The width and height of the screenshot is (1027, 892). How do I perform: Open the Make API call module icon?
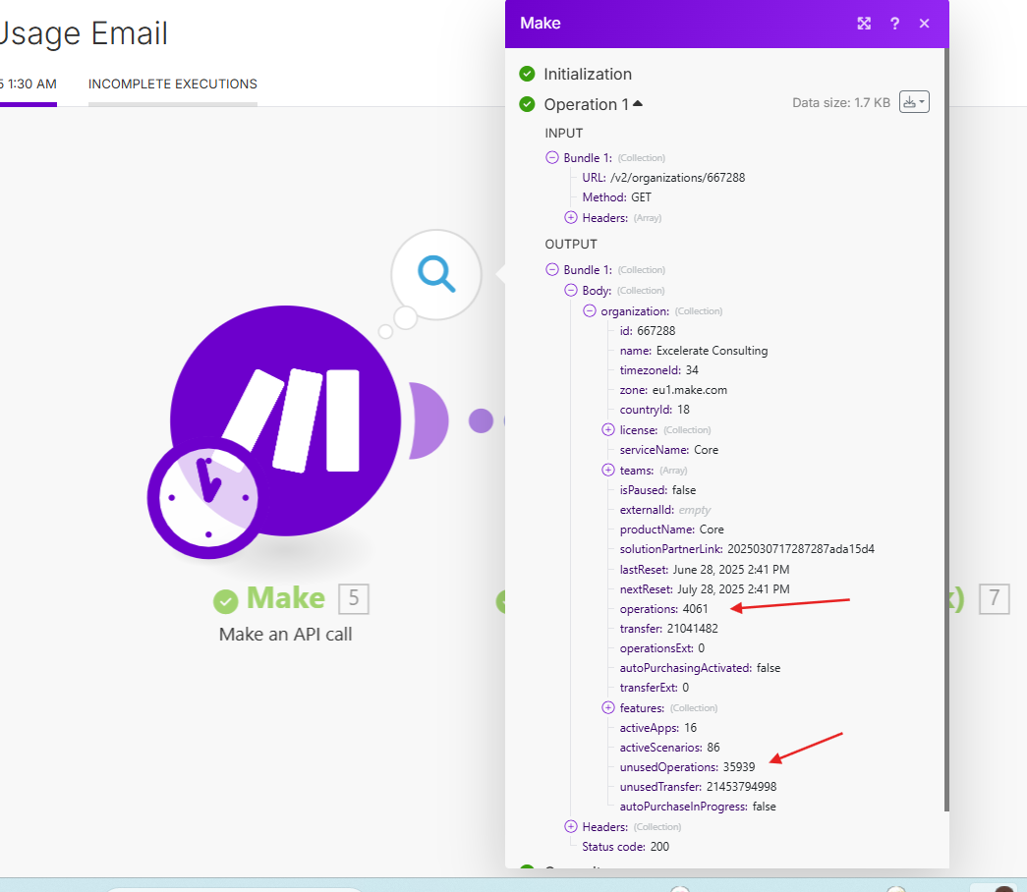click(286, 420)
